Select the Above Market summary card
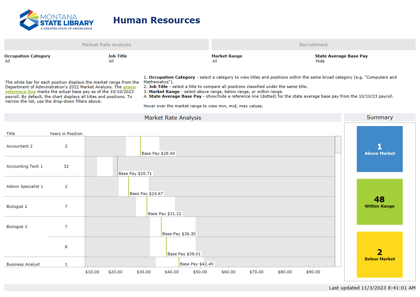Viewport: 420px width, 297px height. (379, 149)
